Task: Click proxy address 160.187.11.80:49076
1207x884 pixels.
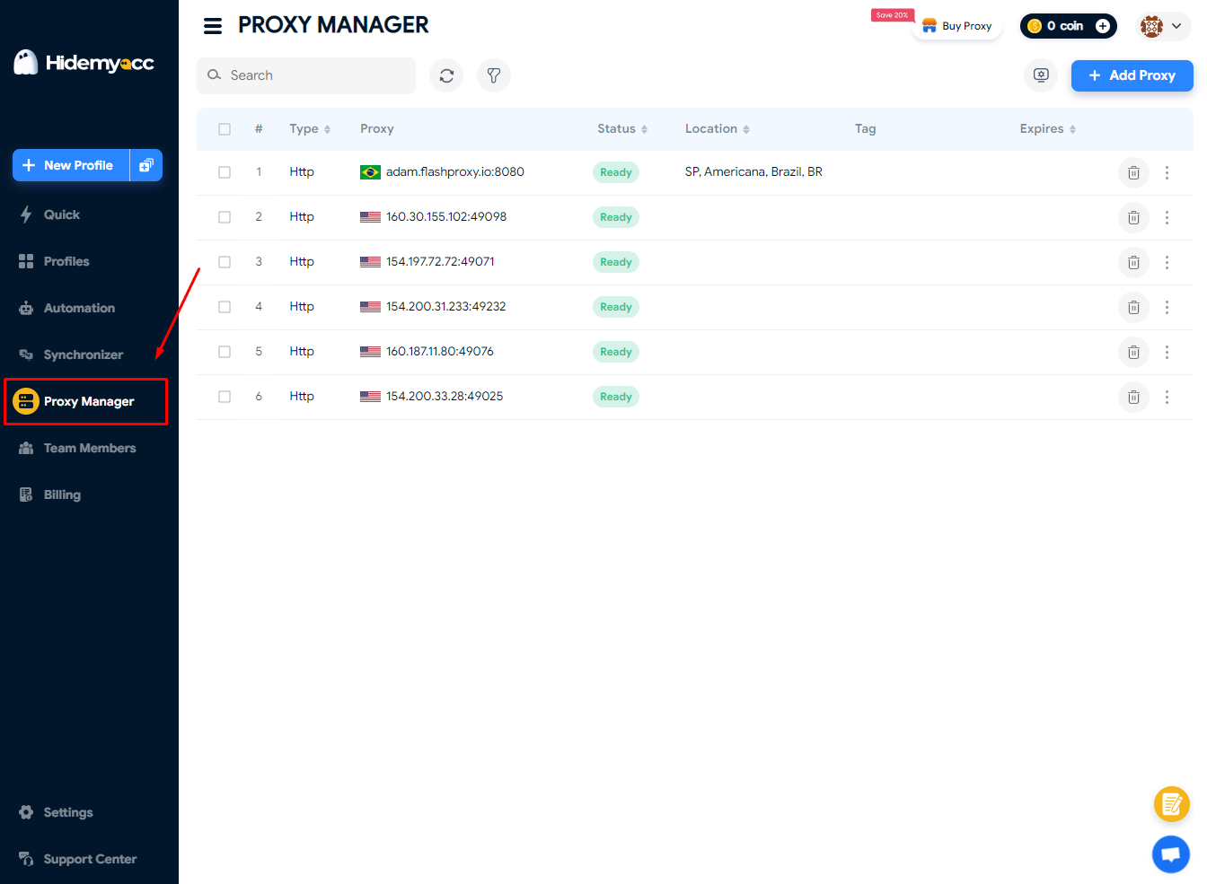Action: 440,352
